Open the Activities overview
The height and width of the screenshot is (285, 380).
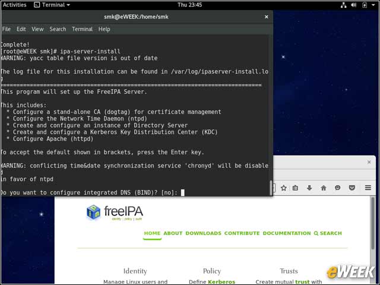point(14,5)
